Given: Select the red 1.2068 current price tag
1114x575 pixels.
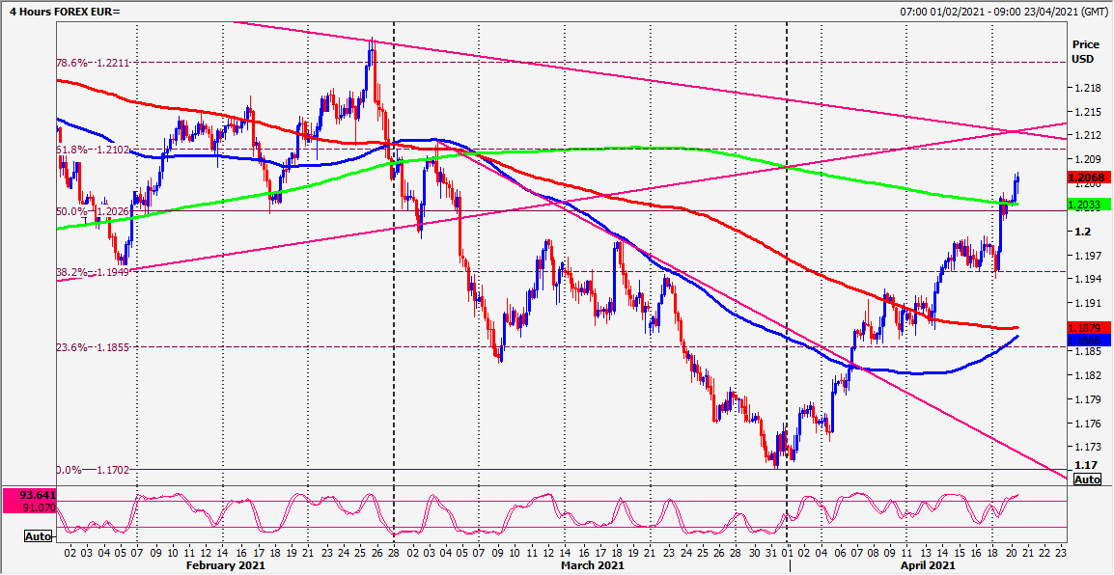Looking at the screenshot, I should (x=1089, y=178).
